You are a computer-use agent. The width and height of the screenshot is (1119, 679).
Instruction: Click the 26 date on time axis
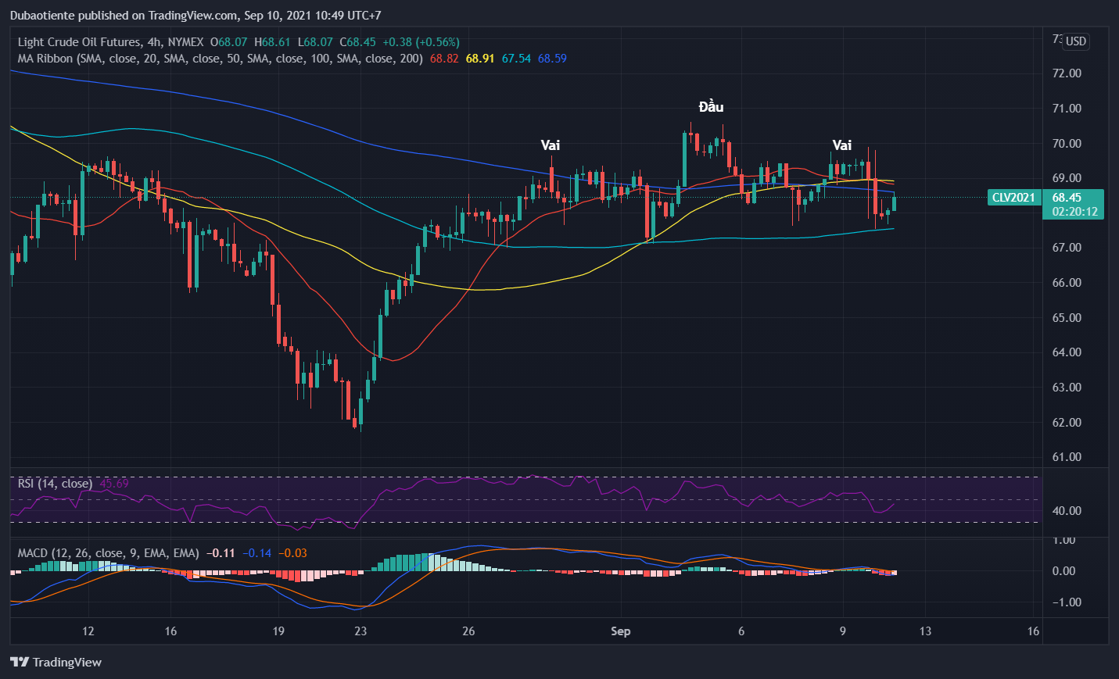pos(468,631)
